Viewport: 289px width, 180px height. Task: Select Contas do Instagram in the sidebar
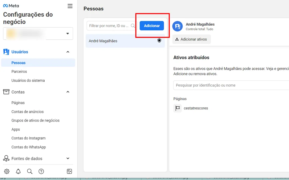point(29,138)
